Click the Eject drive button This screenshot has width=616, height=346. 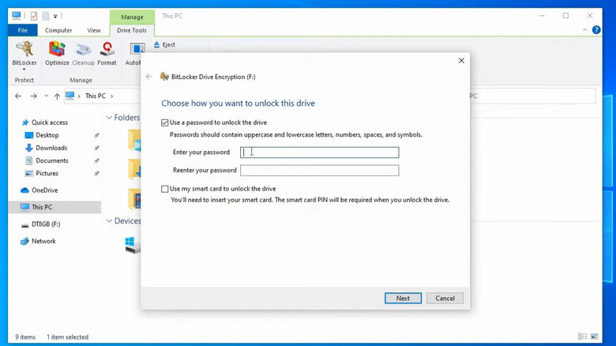click(164, 44)
